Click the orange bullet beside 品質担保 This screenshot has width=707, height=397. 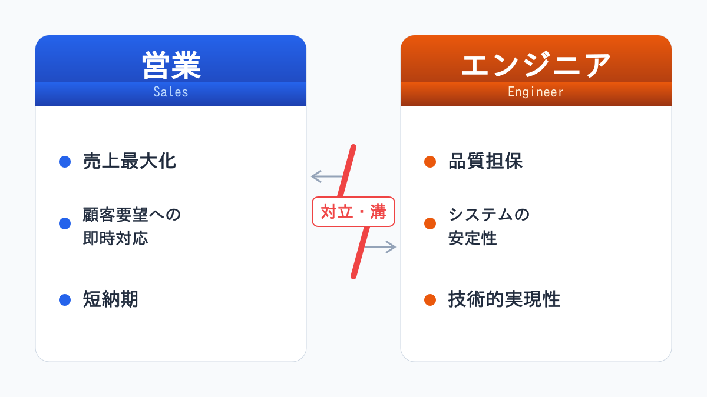point(430,161)
